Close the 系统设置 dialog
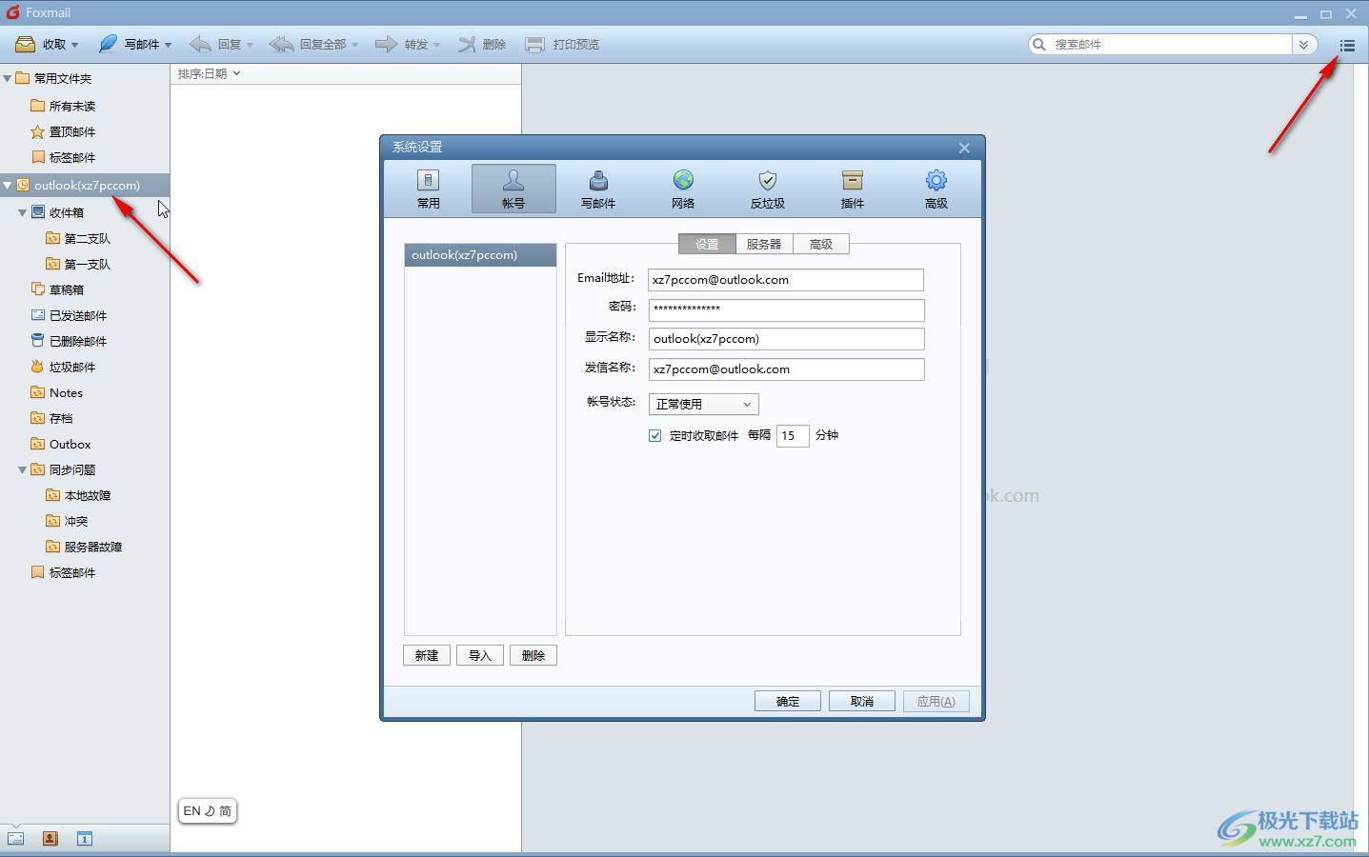This screenshot has width=1369, height=857. coord(964,148)
